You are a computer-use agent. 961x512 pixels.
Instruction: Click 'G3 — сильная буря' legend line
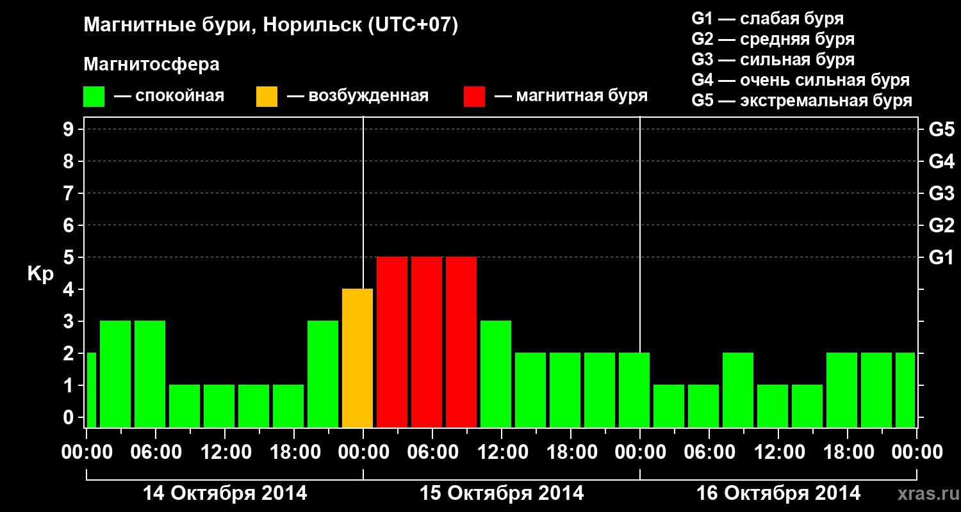point(773,60)
